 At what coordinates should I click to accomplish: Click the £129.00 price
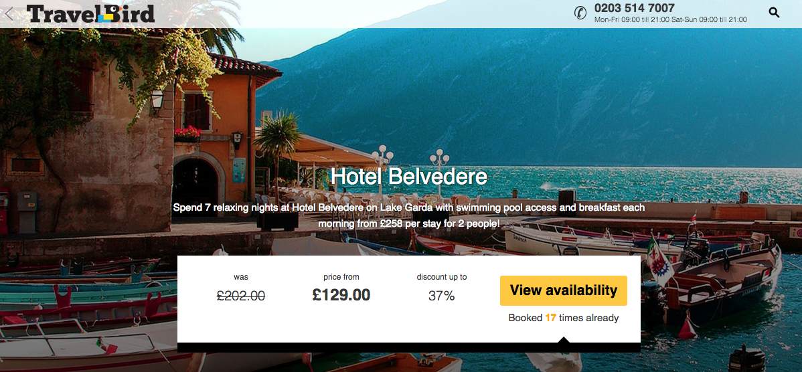tap(341, 295)
